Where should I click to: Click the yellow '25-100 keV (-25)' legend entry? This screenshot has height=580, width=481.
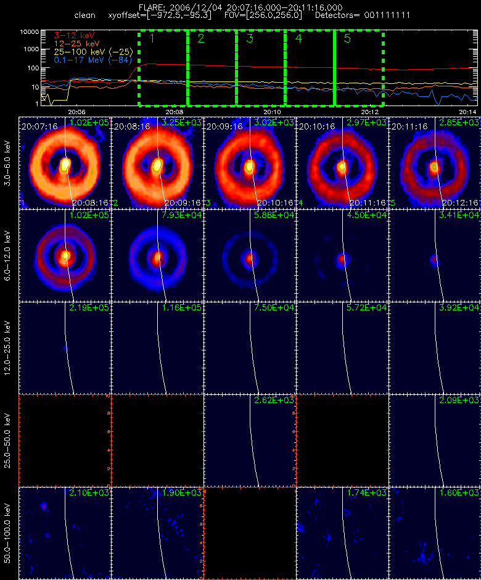pos(94,52)
